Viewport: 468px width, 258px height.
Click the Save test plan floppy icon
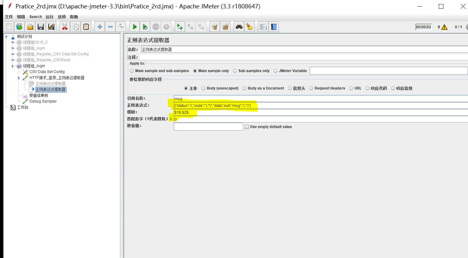(x=40, y=27)
